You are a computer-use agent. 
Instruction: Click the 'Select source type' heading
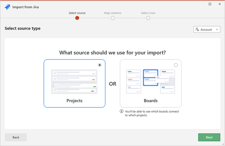pos(23,28)
